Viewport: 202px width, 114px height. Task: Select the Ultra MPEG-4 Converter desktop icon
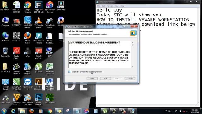click(x=27, y=99)
